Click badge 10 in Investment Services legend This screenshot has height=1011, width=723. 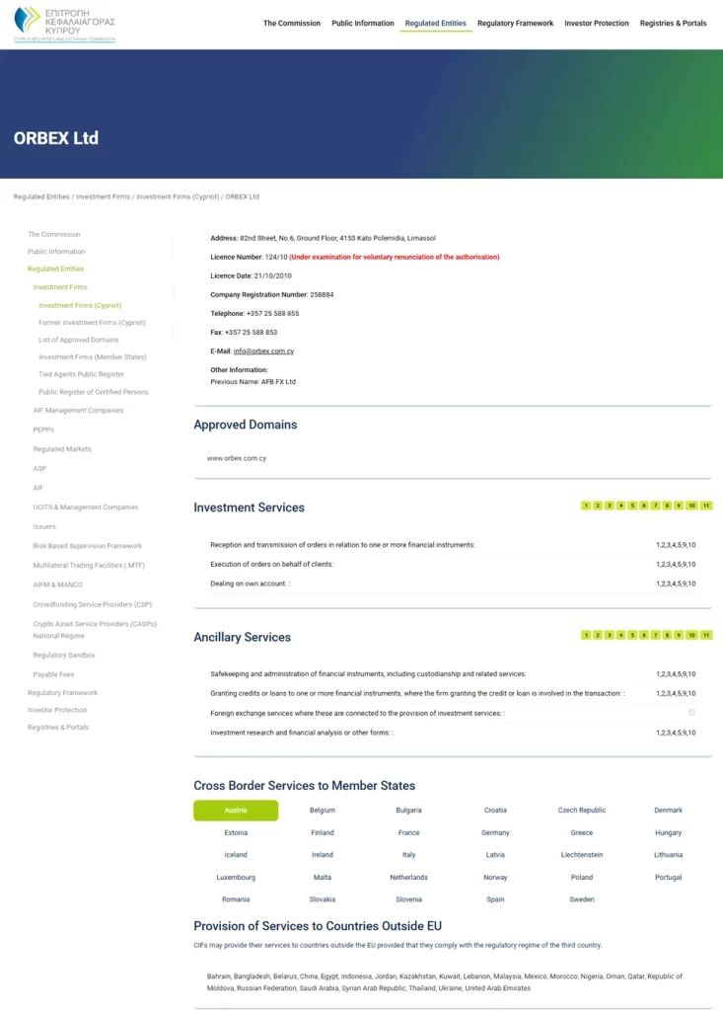pos(691,505)
